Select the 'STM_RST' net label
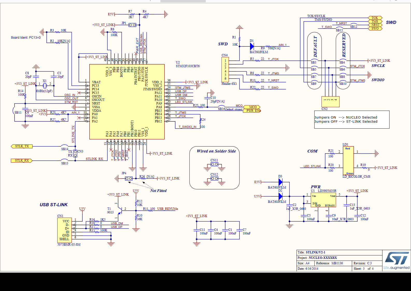This screenshot has height=291, width=411. click(x=71, y=102)
